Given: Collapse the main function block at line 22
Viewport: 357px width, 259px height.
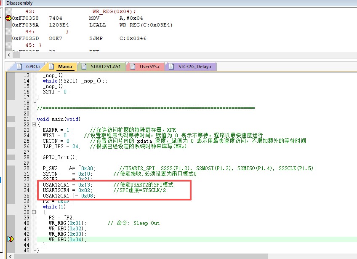Looking at the screenshot, I should (33, 125).
